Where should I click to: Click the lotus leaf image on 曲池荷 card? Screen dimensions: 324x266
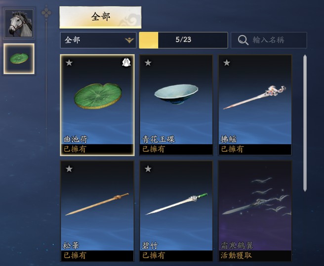(98, 96)
